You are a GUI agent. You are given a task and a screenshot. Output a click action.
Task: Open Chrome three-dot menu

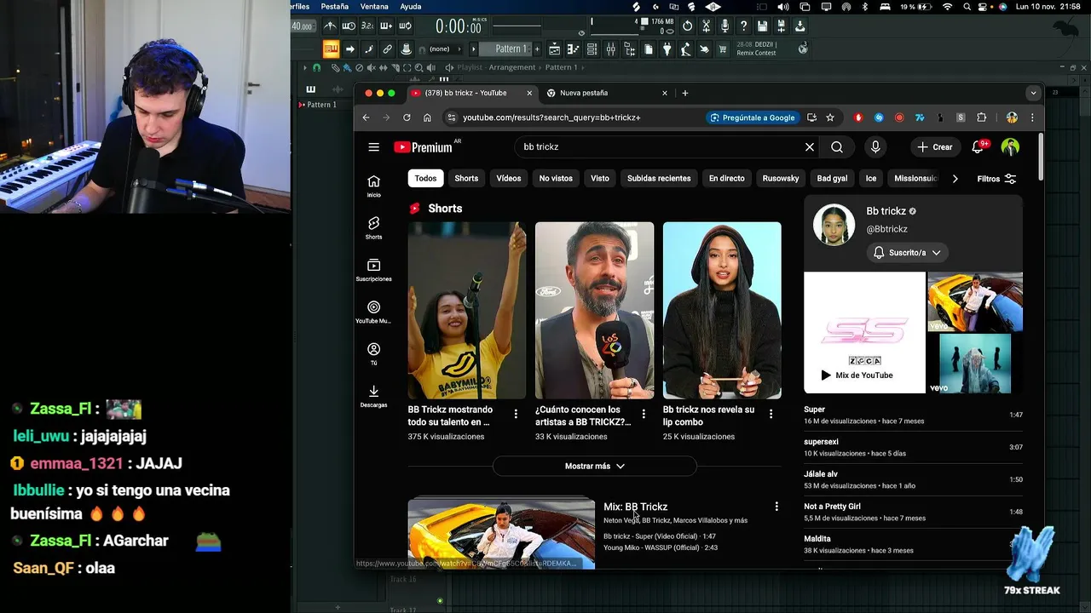[1032, 117]
